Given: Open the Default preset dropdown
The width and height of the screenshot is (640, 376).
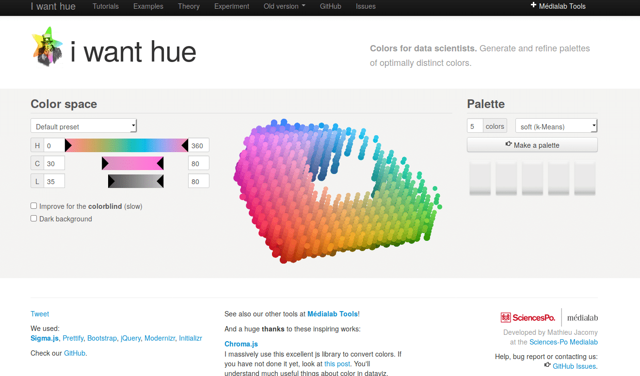Looking at the screenshot, I should click(x=83, y=126).
